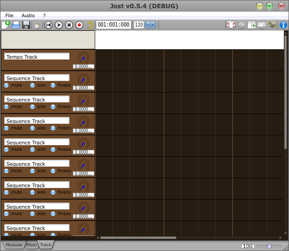Click the Tempo Track name field
Image resolution: width=289 pixels, height=251 pixels.
click(36, 57)
